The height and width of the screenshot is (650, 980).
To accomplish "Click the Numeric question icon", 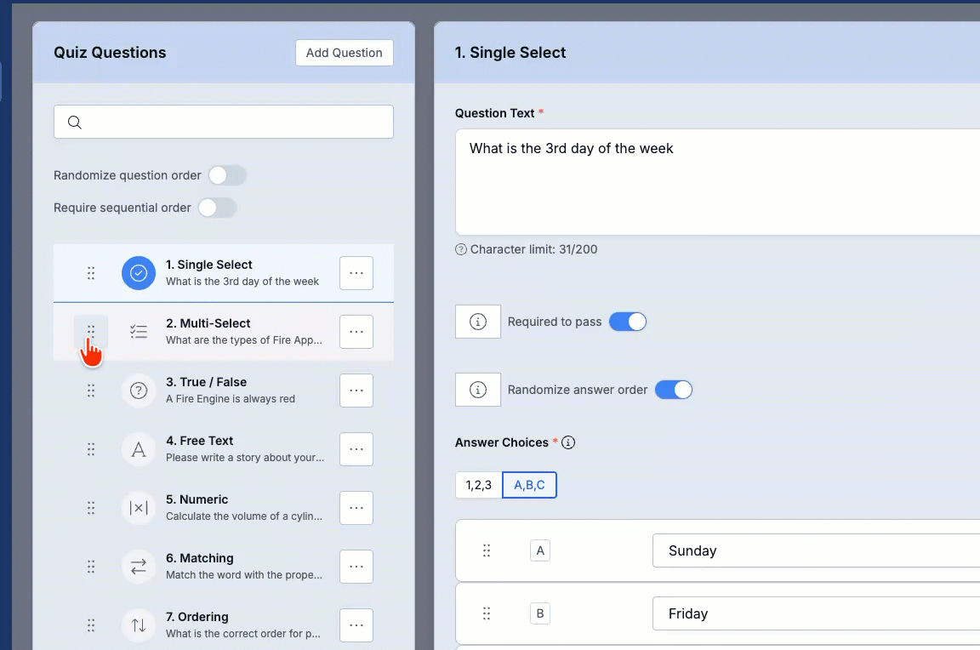I will point(138,508).
